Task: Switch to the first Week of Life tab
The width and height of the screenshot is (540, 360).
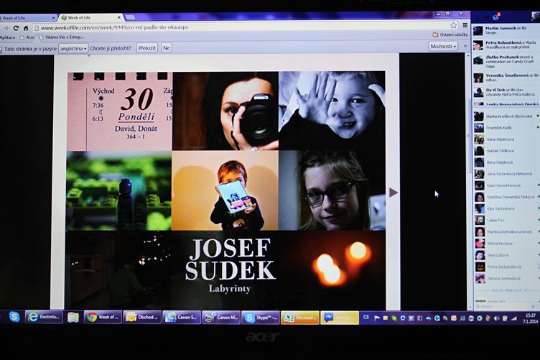Action: [27, 17]
